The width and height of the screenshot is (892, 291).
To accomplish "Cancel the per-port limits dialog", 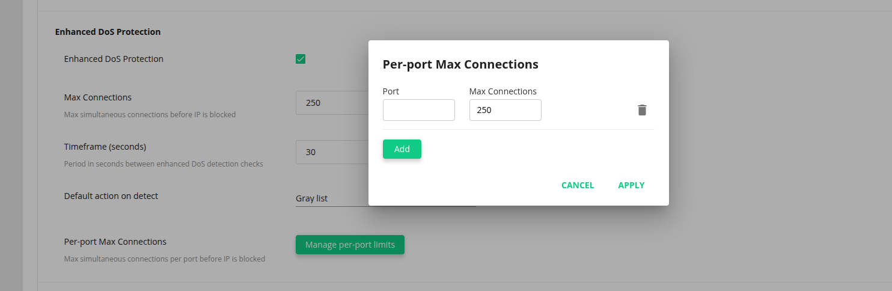I will (577, 185).
